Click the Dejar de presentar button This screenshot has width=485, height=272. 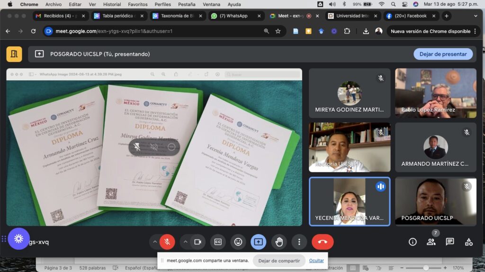pyautogui.click(x=443, y=54)
